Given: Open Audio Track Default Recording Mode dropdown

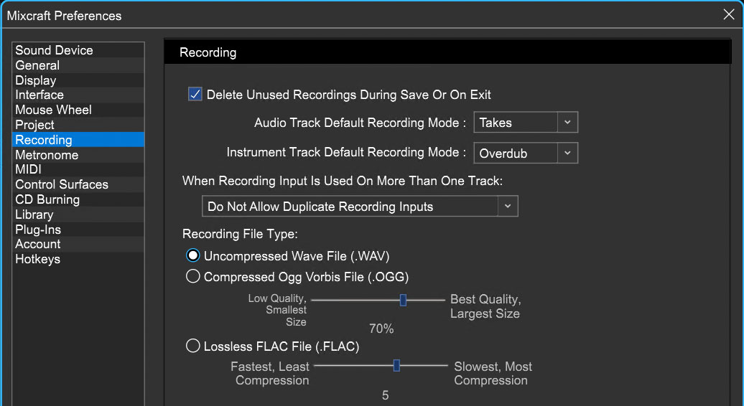Looking at the screenshot, I should pos(526,122).
